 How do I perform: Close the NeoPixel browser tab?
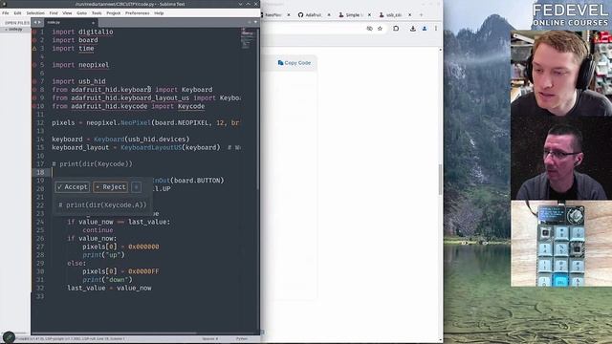coord(289,15)
